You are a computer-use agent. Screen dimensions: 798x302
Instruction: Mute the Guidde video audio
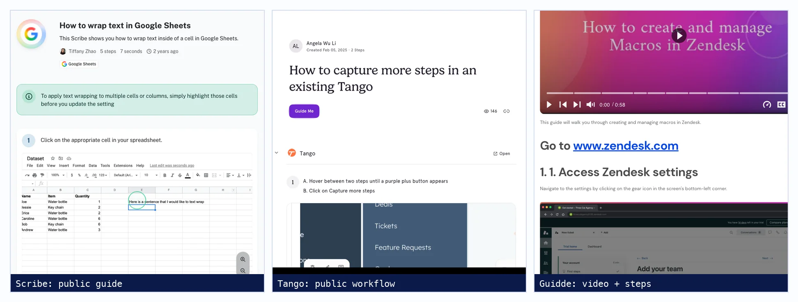pyautogui.click(x=591, y=105)
